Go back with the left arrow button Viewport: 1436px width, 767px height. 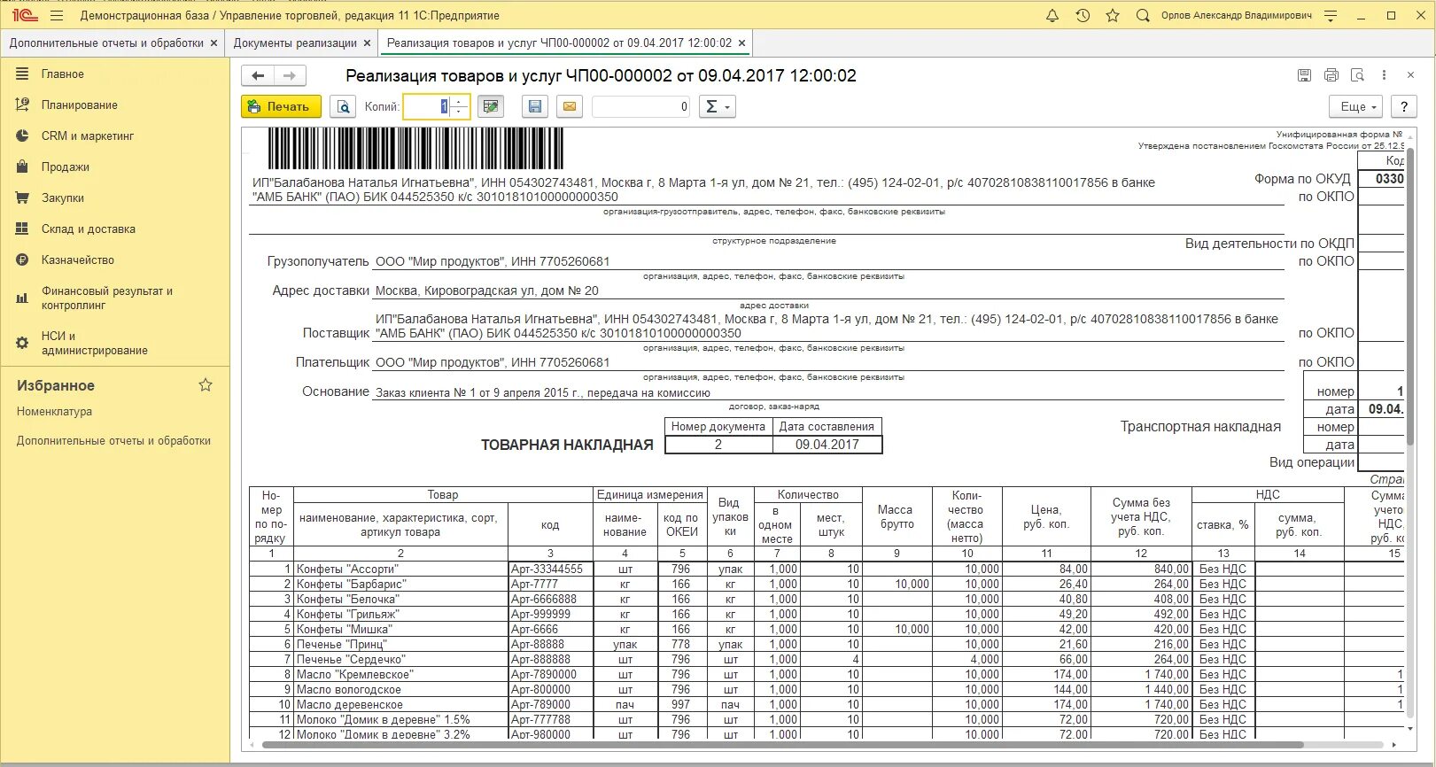pos(258,75)
